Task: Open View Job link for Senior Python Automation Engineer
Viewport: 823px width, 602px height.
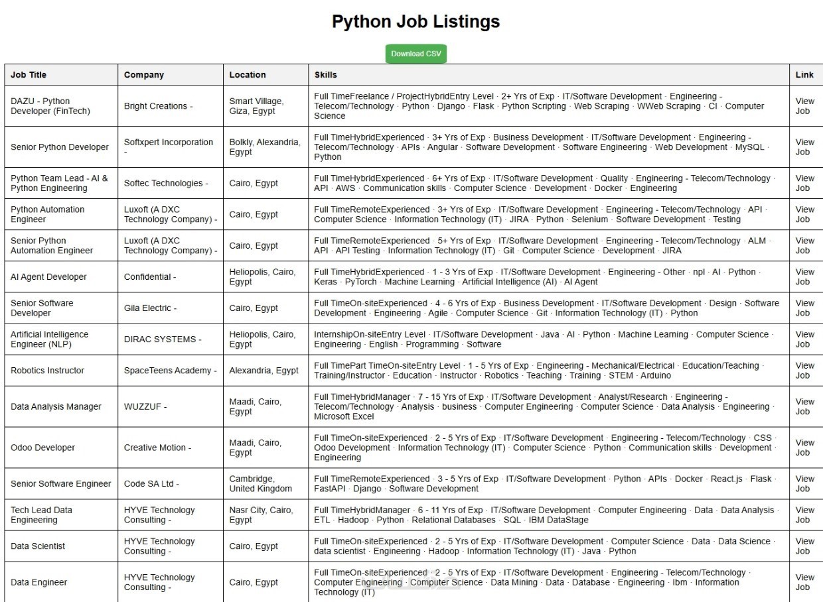Action: tap(804, 245)
